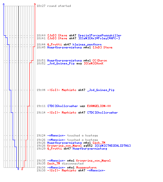
Task: Click Muggensturm victim name at 19:38
Action: click(86, 167)
